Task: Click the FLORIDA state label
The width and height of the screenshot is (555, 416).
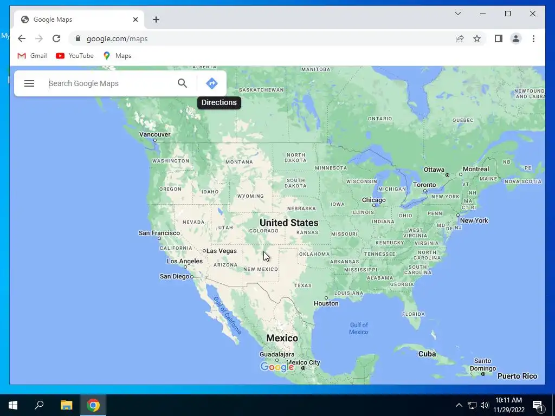Action: point(414,314)
